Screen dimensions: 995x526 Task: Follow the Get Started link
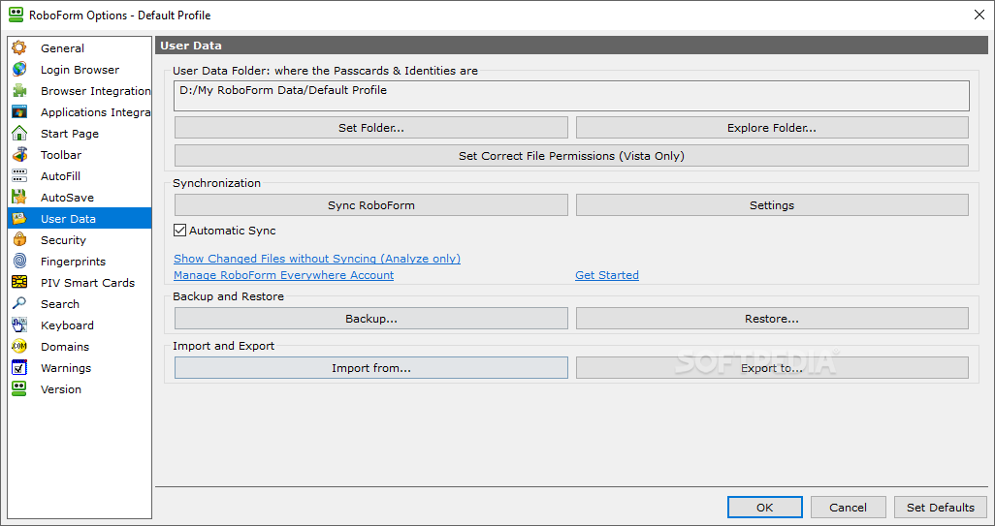(x=607, y=275)
